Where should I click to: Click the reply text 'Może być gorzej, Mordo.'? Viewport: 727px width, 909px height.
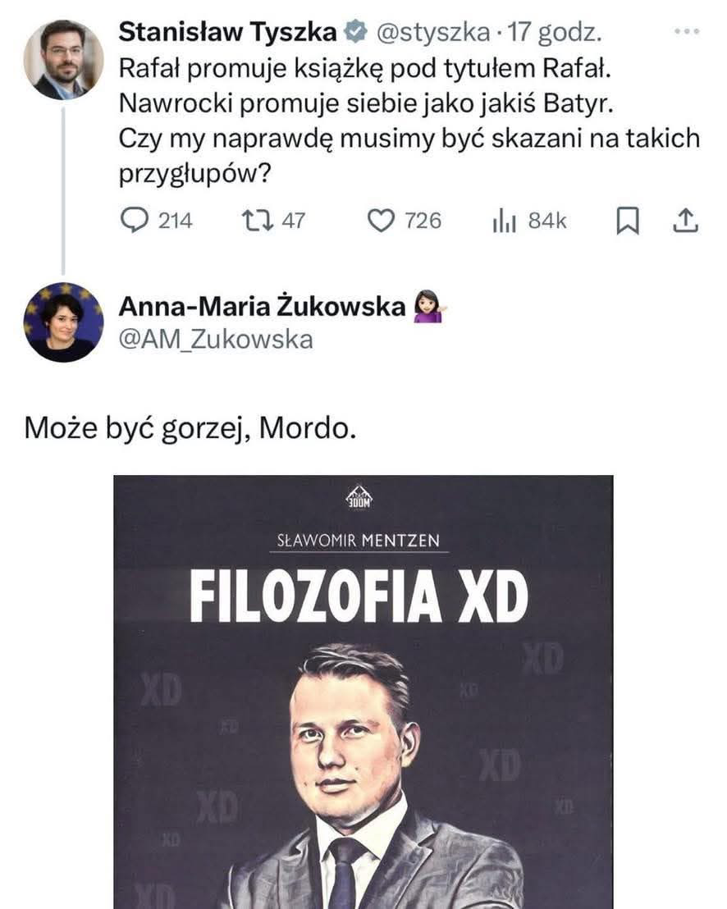click(190, 427)
